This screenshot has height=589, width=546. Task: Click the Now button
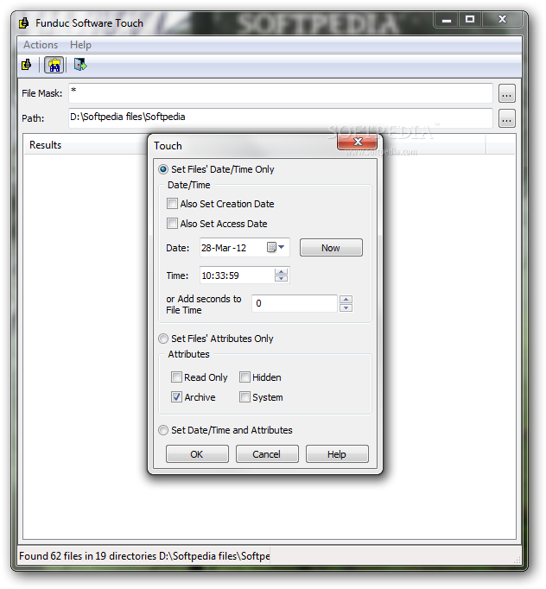331,248
